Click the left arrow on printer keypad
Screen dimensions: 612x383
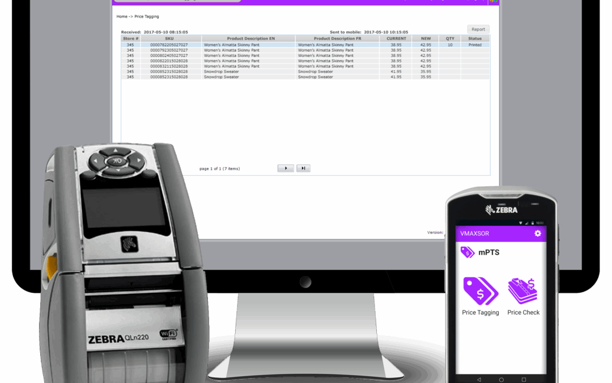(x=96, y=161)
